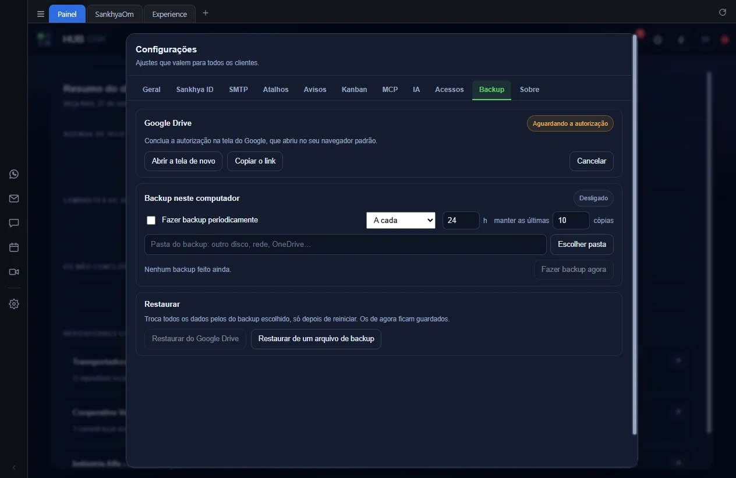Open the settings gear icon in the sidebar
This screenshot has height=478, width=736.
pyautogui.click(x=14, y=304)
